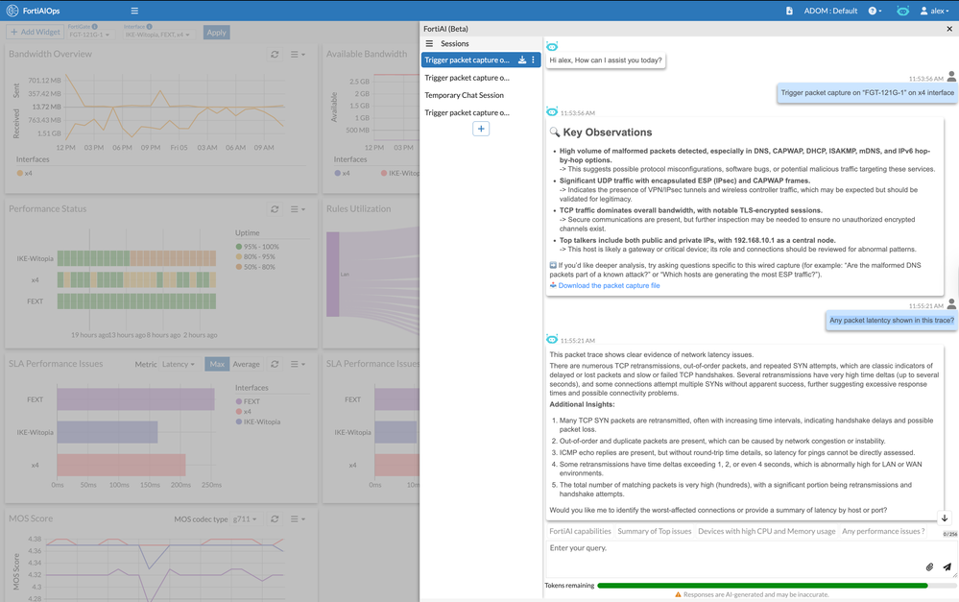The image size is (959, 602).
Task: Open the alex user menu
Action: tap(935, 11)
